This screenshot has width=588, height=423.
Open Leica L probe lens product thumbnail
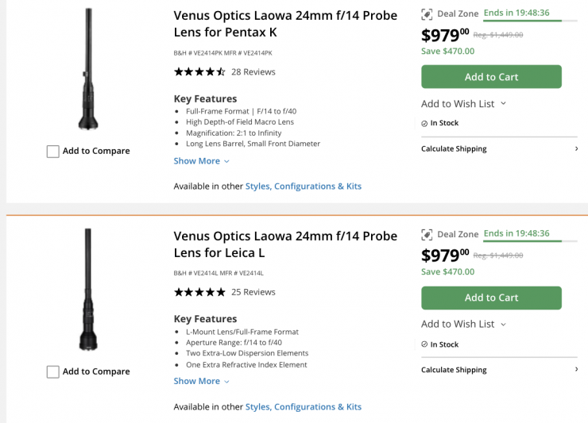88,290
